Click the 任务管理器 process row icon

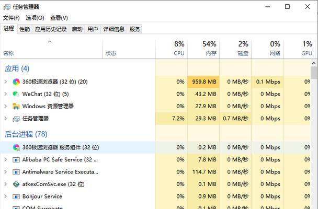tap(16, 119)
